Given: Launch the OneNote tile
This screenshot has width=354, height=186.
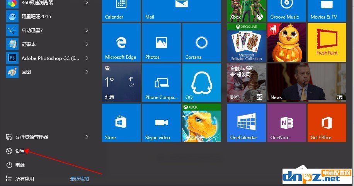Looking at the screenshot, I should point(287,123).
